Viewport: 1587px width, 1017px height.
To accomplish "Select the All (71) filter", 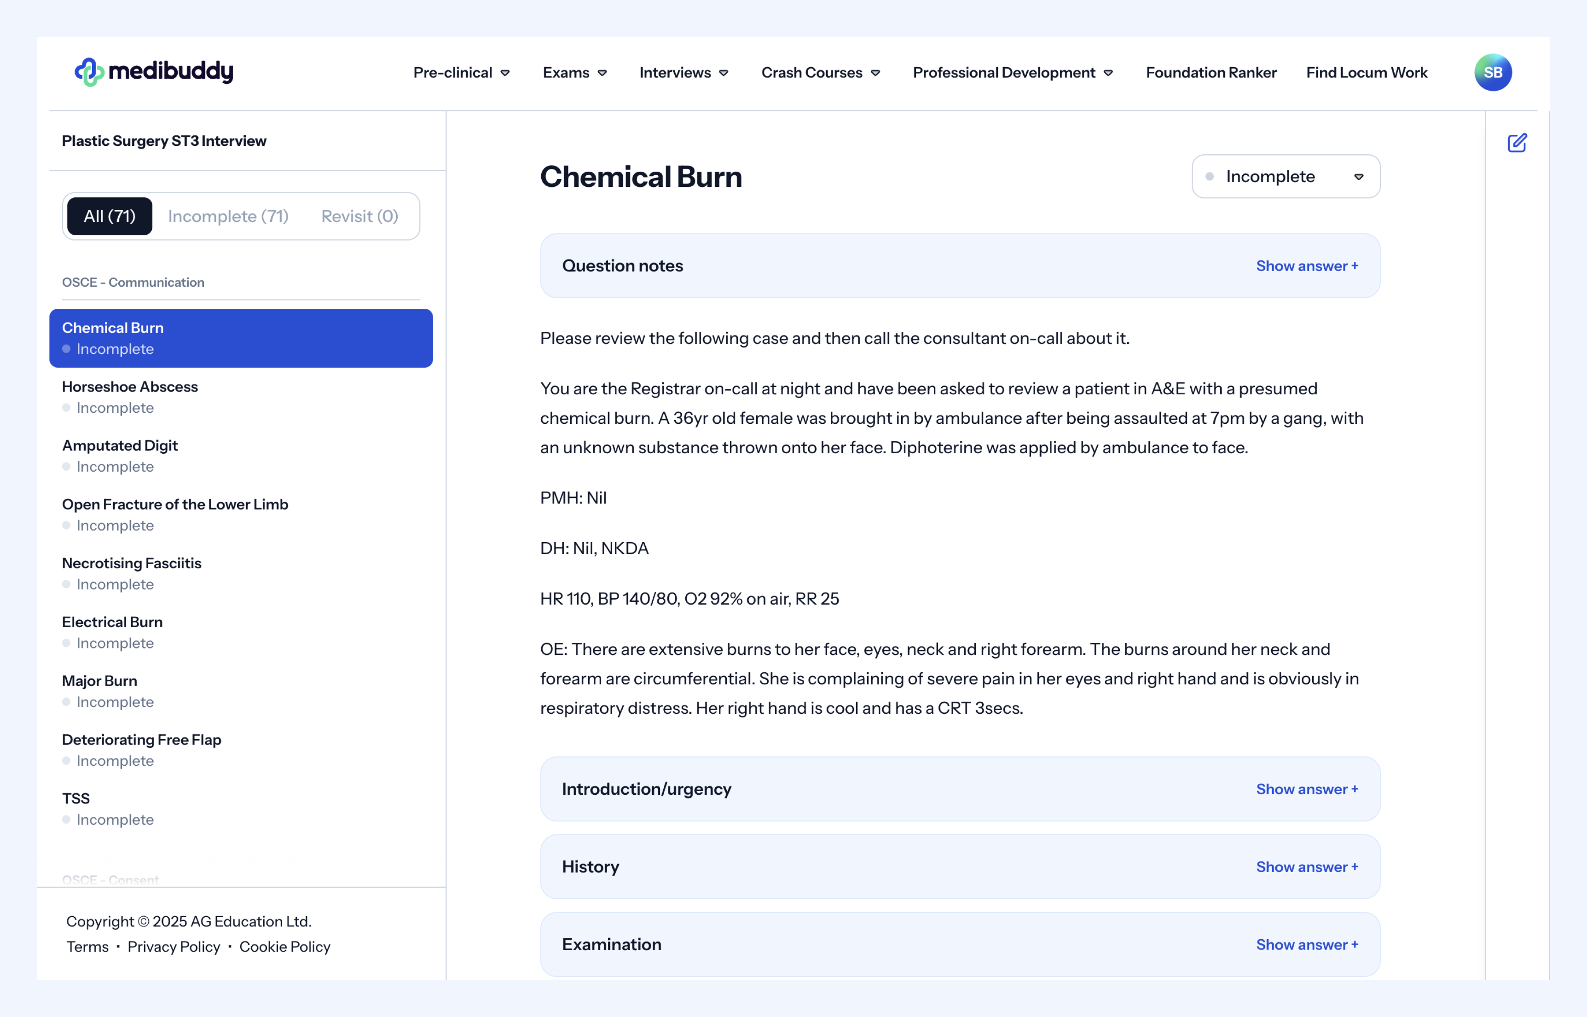I will pos(110,216).
